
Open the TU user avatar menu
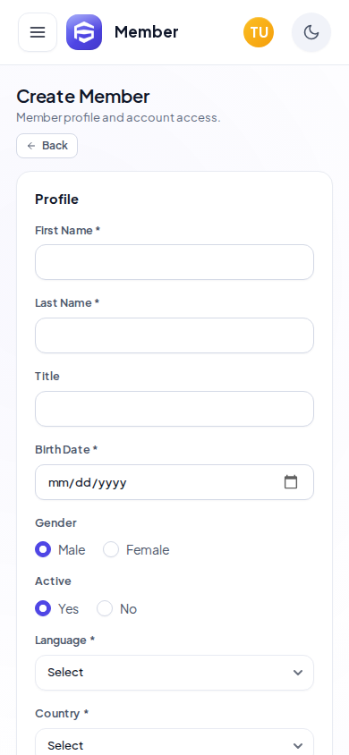259,32
